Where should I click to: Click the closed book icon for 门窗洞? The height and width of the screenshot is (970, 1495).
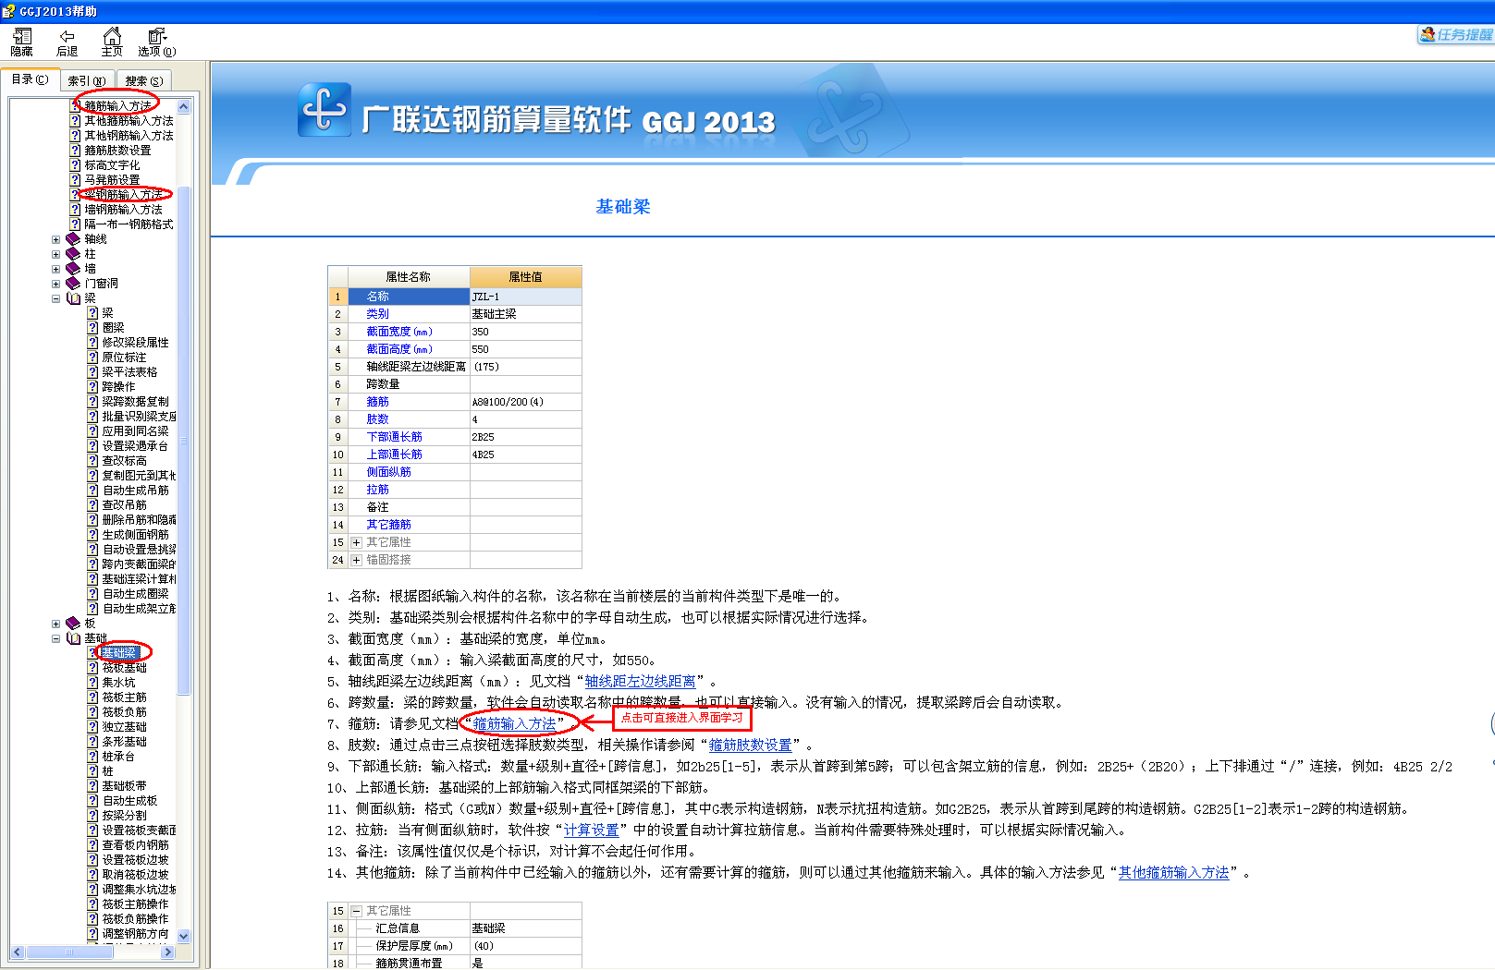point(73,284)
